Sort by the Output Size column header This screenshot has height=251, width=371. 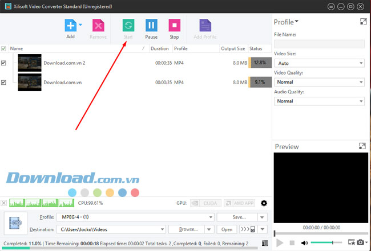[x=233, y=48]
